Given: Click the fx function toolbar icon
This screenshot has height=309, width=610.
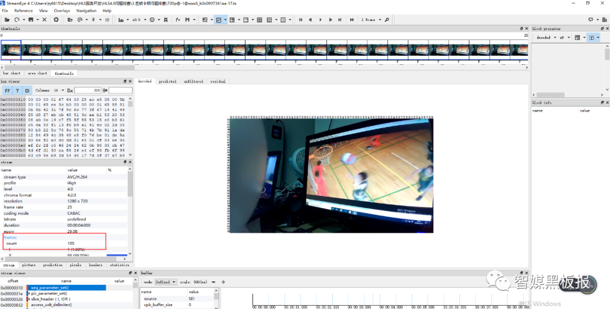Looking at the screenshot, I should (178, 20).
